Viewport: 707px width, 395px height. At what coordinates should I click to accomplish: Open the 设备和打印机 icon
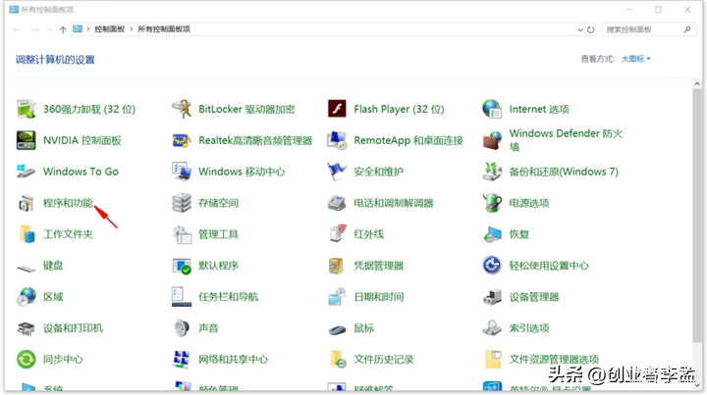[26, 328]
